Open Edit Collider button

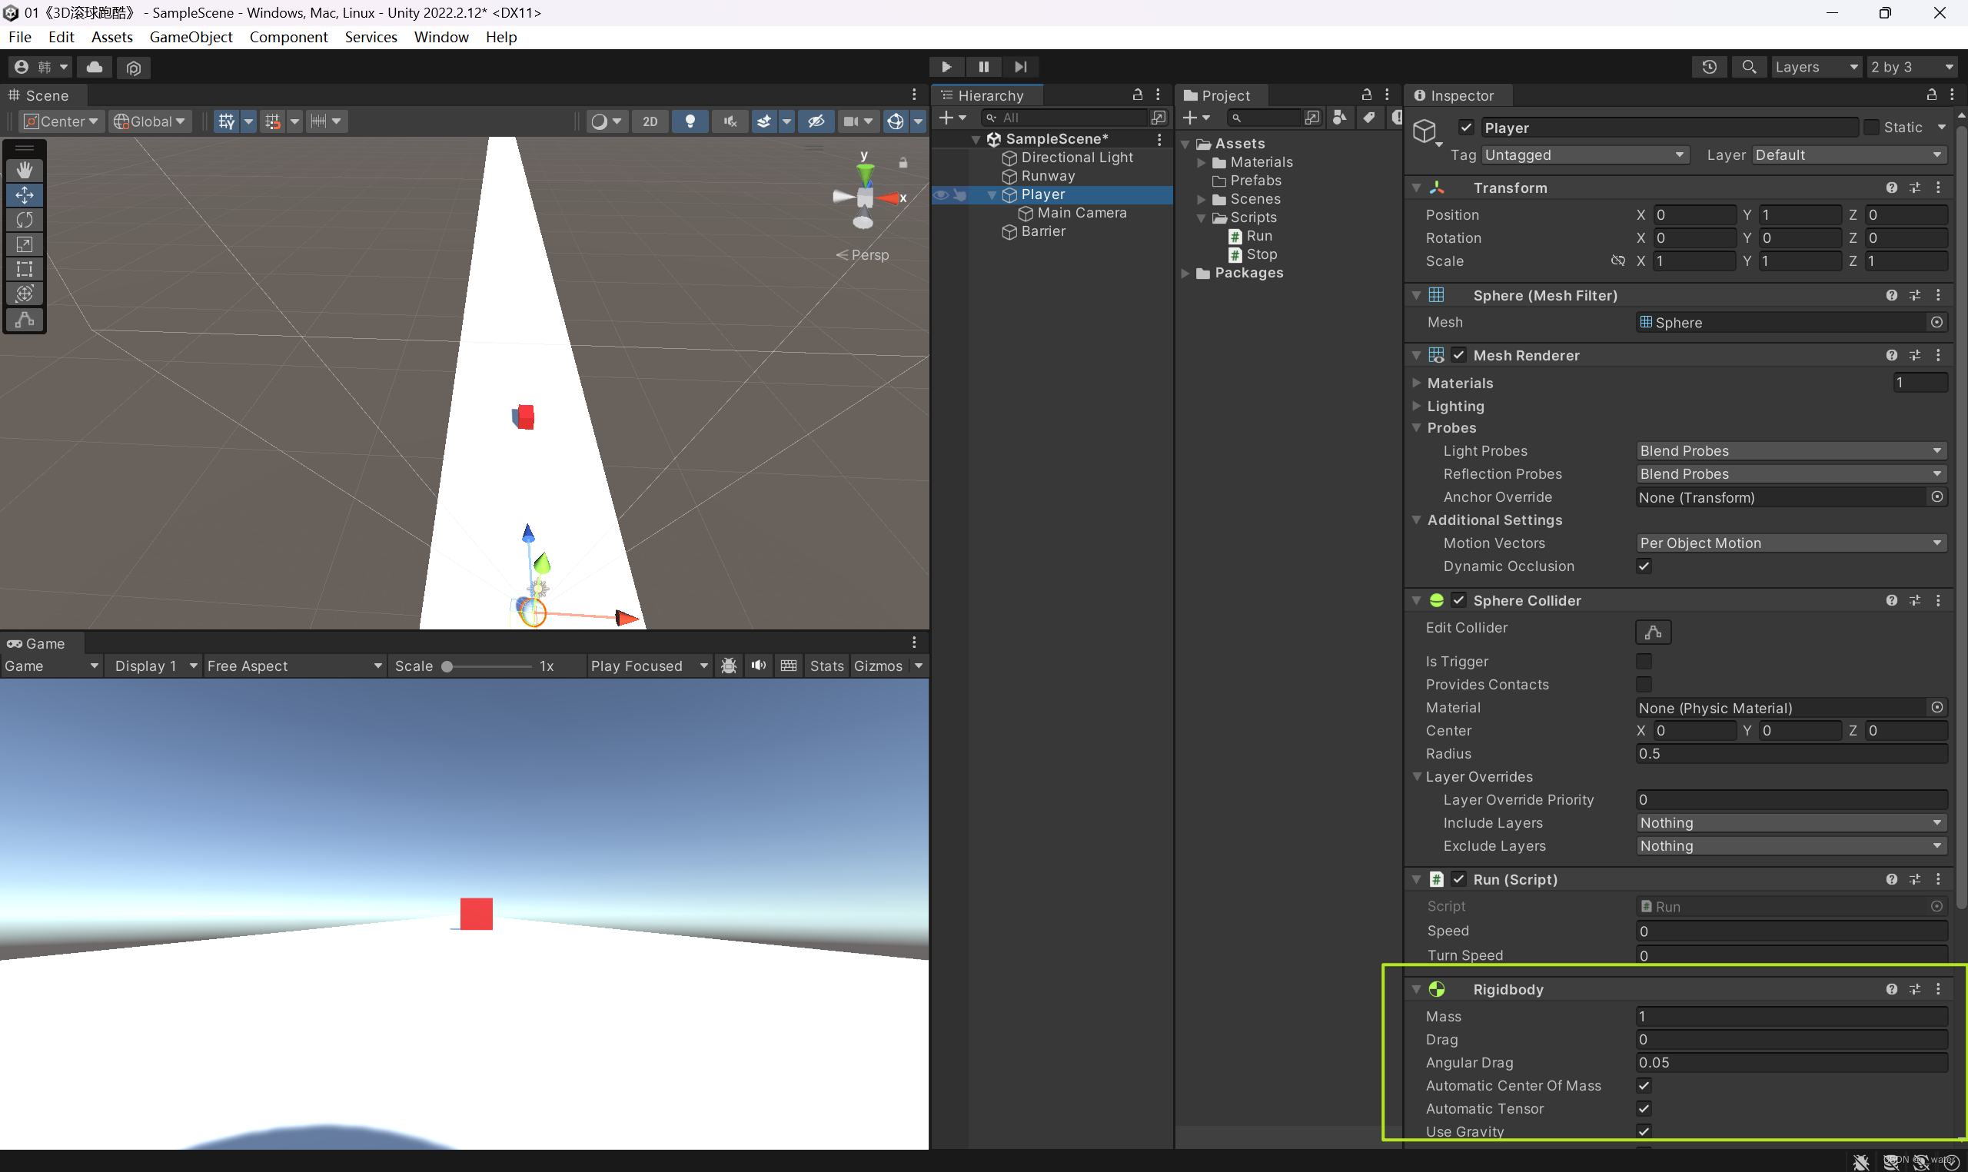(x=1652, y=632)
